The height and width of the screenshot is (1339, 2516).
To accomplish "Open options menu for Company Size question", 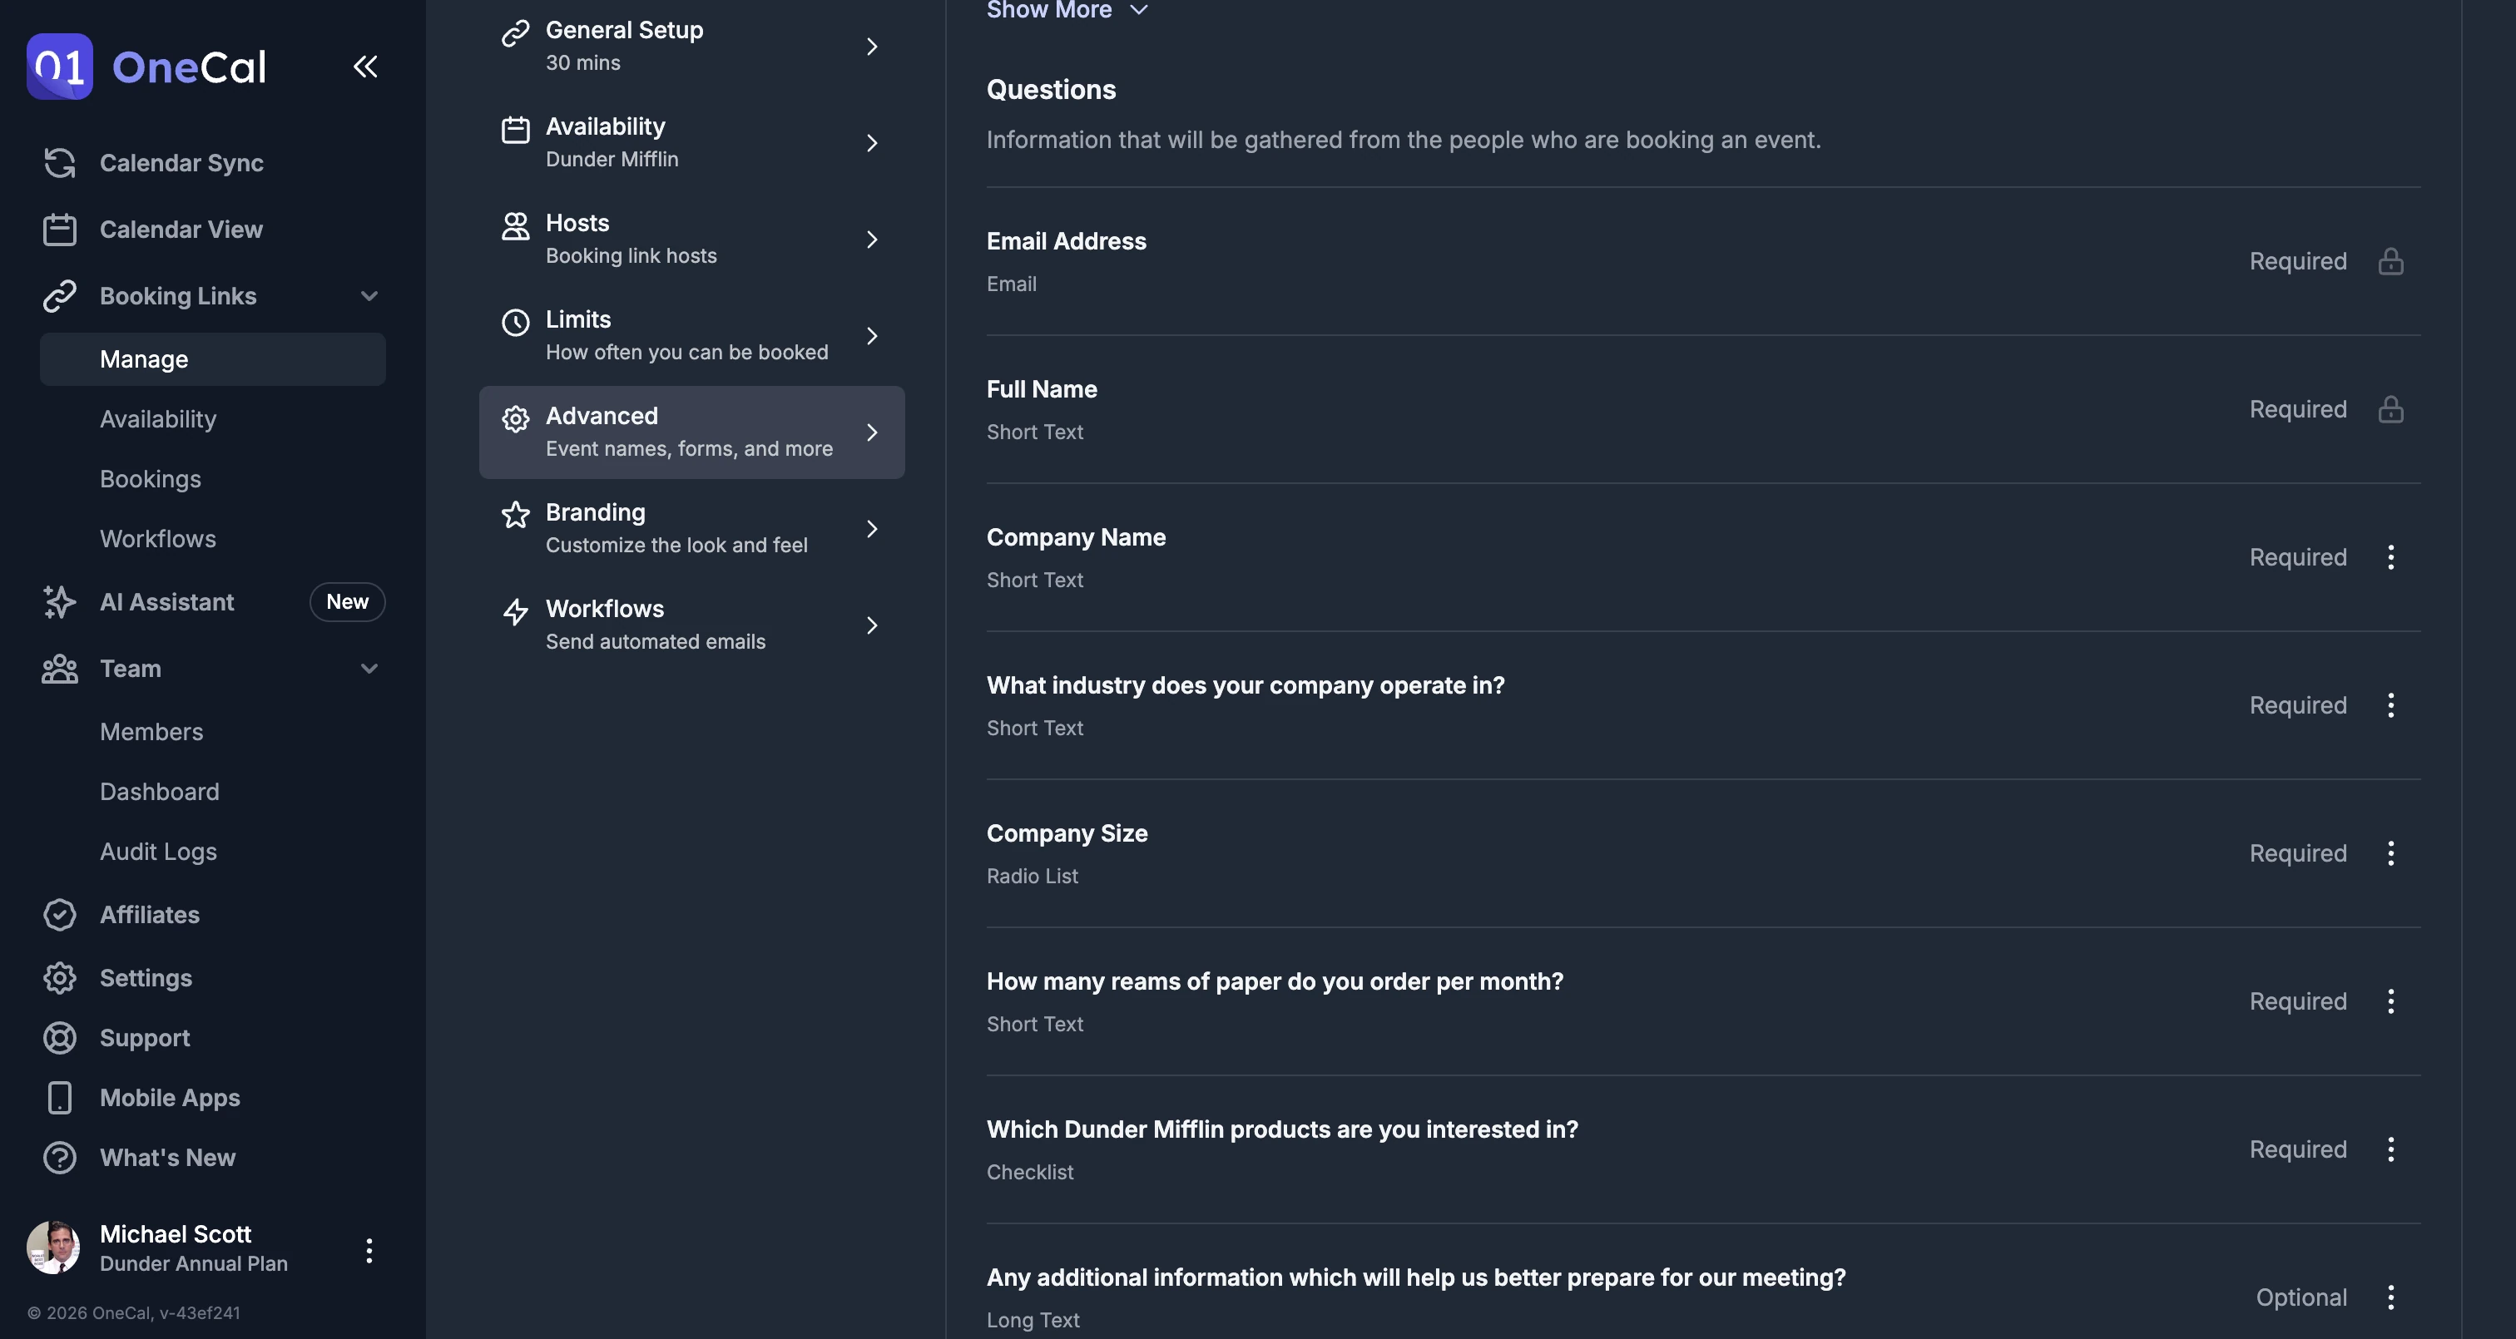I will click(2391, 853).
